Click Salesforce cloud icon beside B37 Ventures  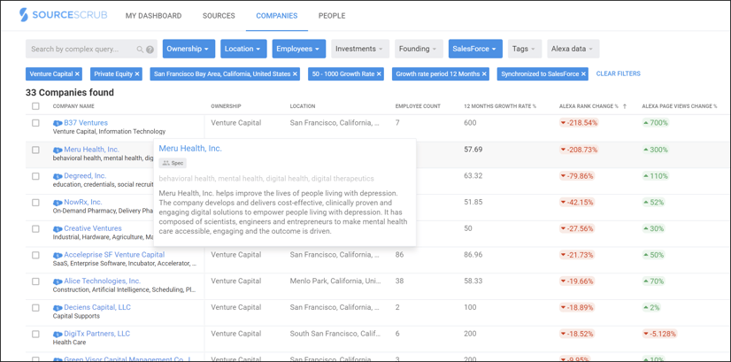click(58, 124)
